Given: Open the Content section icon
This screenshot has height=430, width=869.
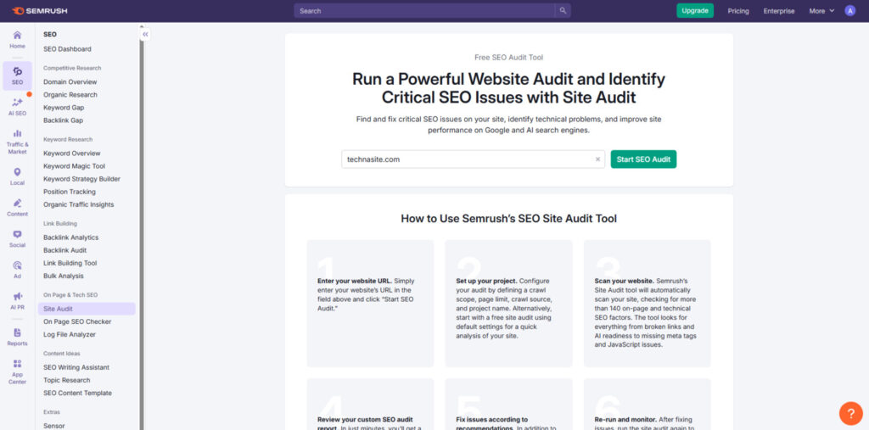Looking at the screenshot, I should [x=17, y=204].
